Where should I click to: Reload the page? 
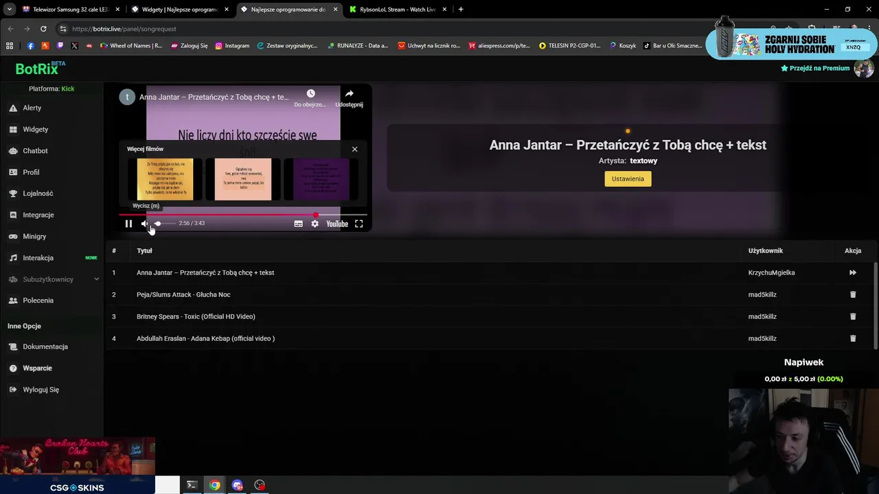tap(43, 29)
